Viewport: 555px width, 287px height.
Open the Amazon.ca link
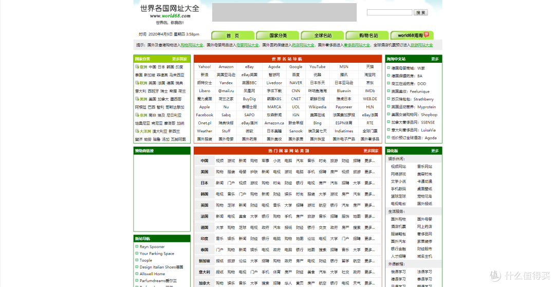(274, 123)
